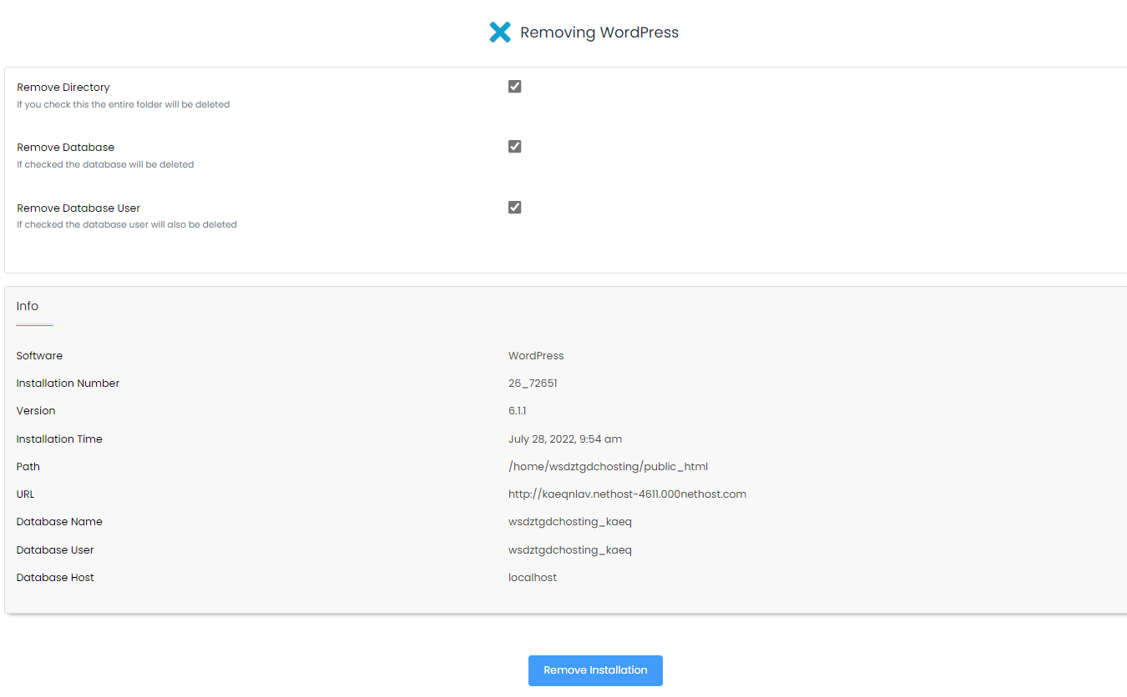
Task: Click the Database Name label in Info
Action: click(59, 522)
